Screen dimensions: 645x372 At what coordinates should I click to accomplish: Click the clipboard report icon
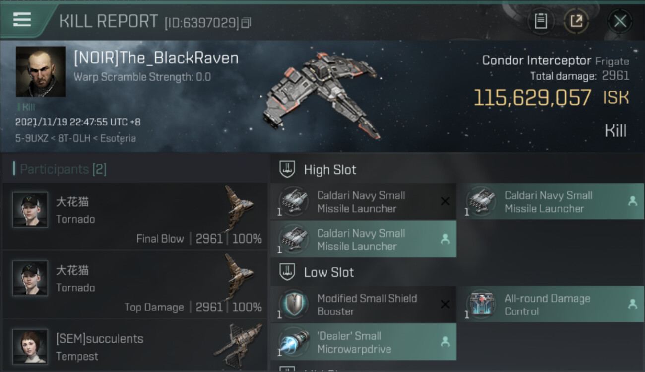[x=541, y=21]
